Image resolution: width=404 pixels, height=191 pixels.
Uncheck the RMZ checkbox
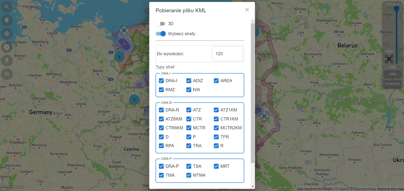click(x=161, y=90)
